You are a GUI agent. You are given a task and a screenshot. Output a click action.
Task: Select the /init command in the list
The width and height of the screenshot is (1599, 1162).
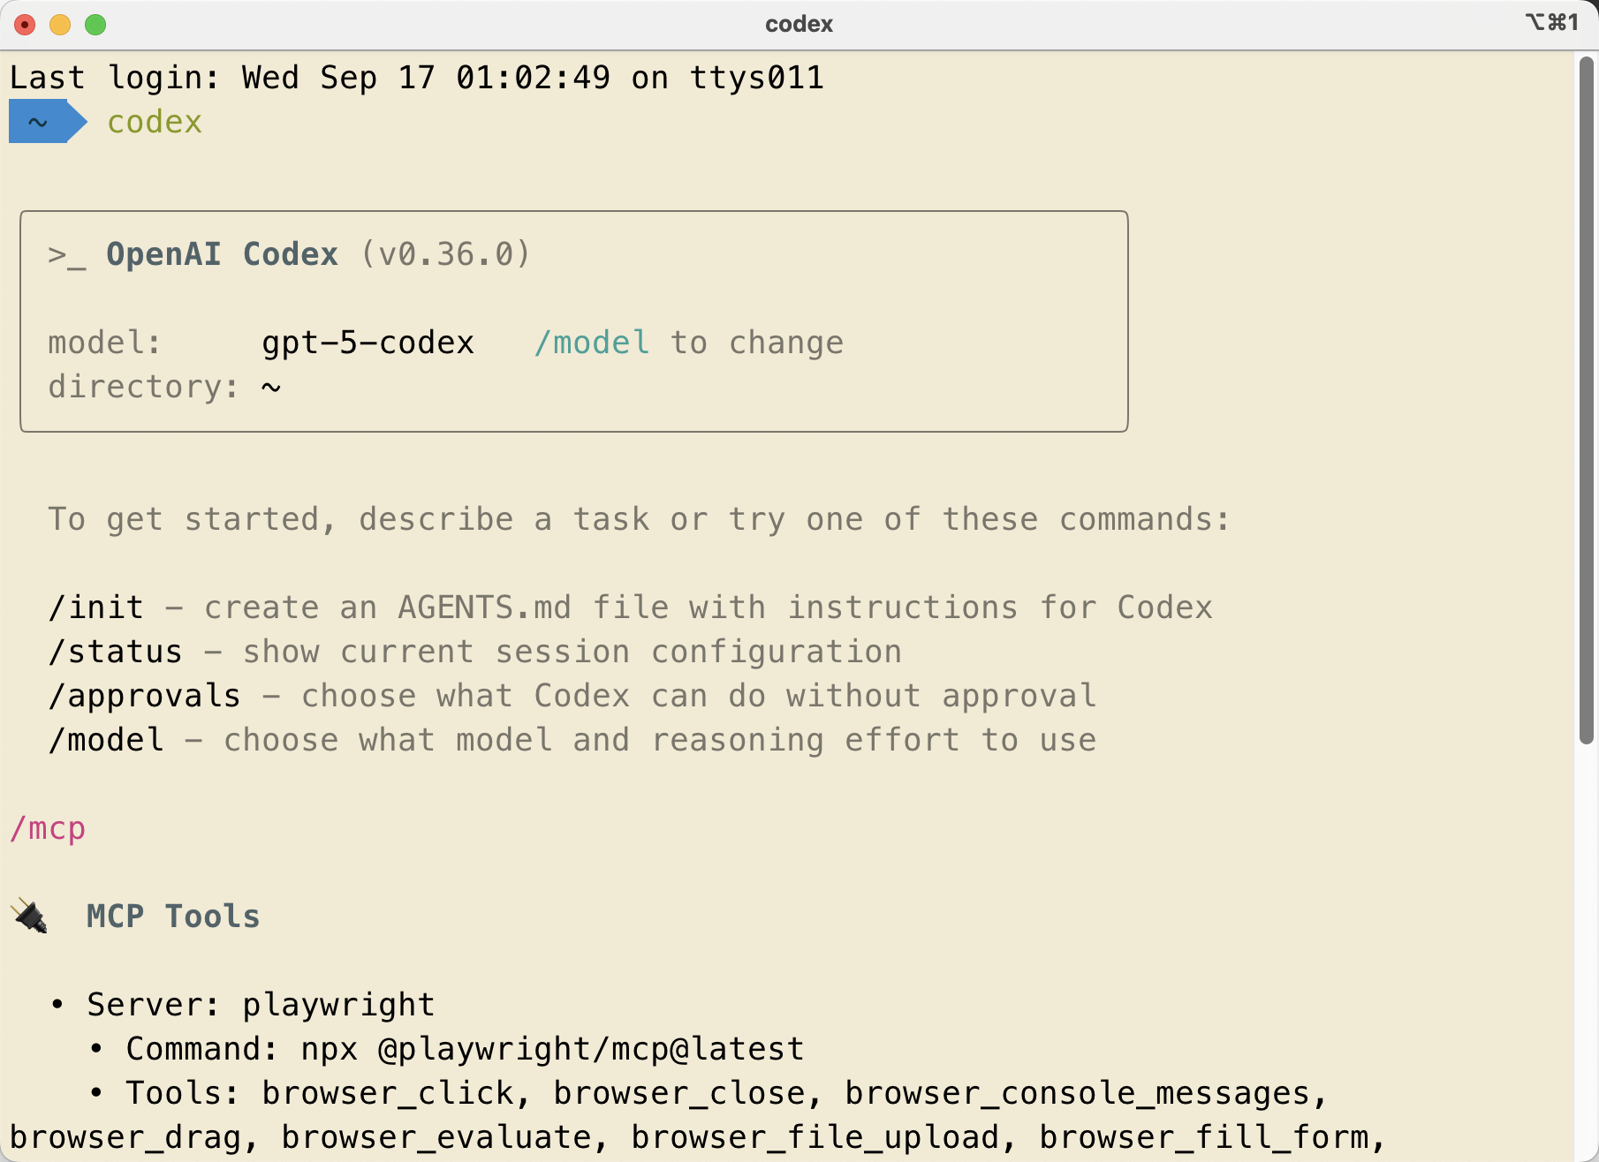tap(96, 607)
